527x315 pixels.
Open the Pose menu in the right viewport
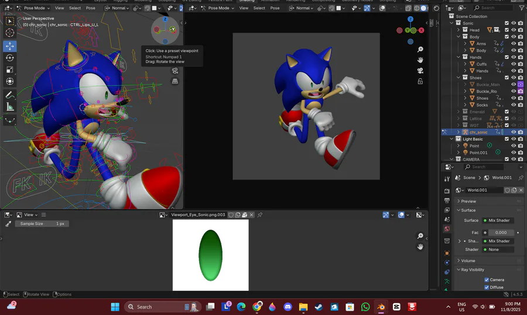pos(275,8)
